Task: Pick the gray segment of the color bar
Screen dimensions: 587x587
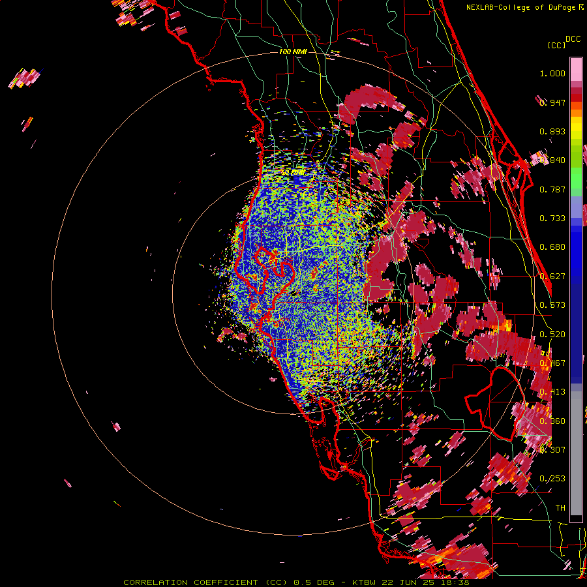Action: click(x=576, y=453)
